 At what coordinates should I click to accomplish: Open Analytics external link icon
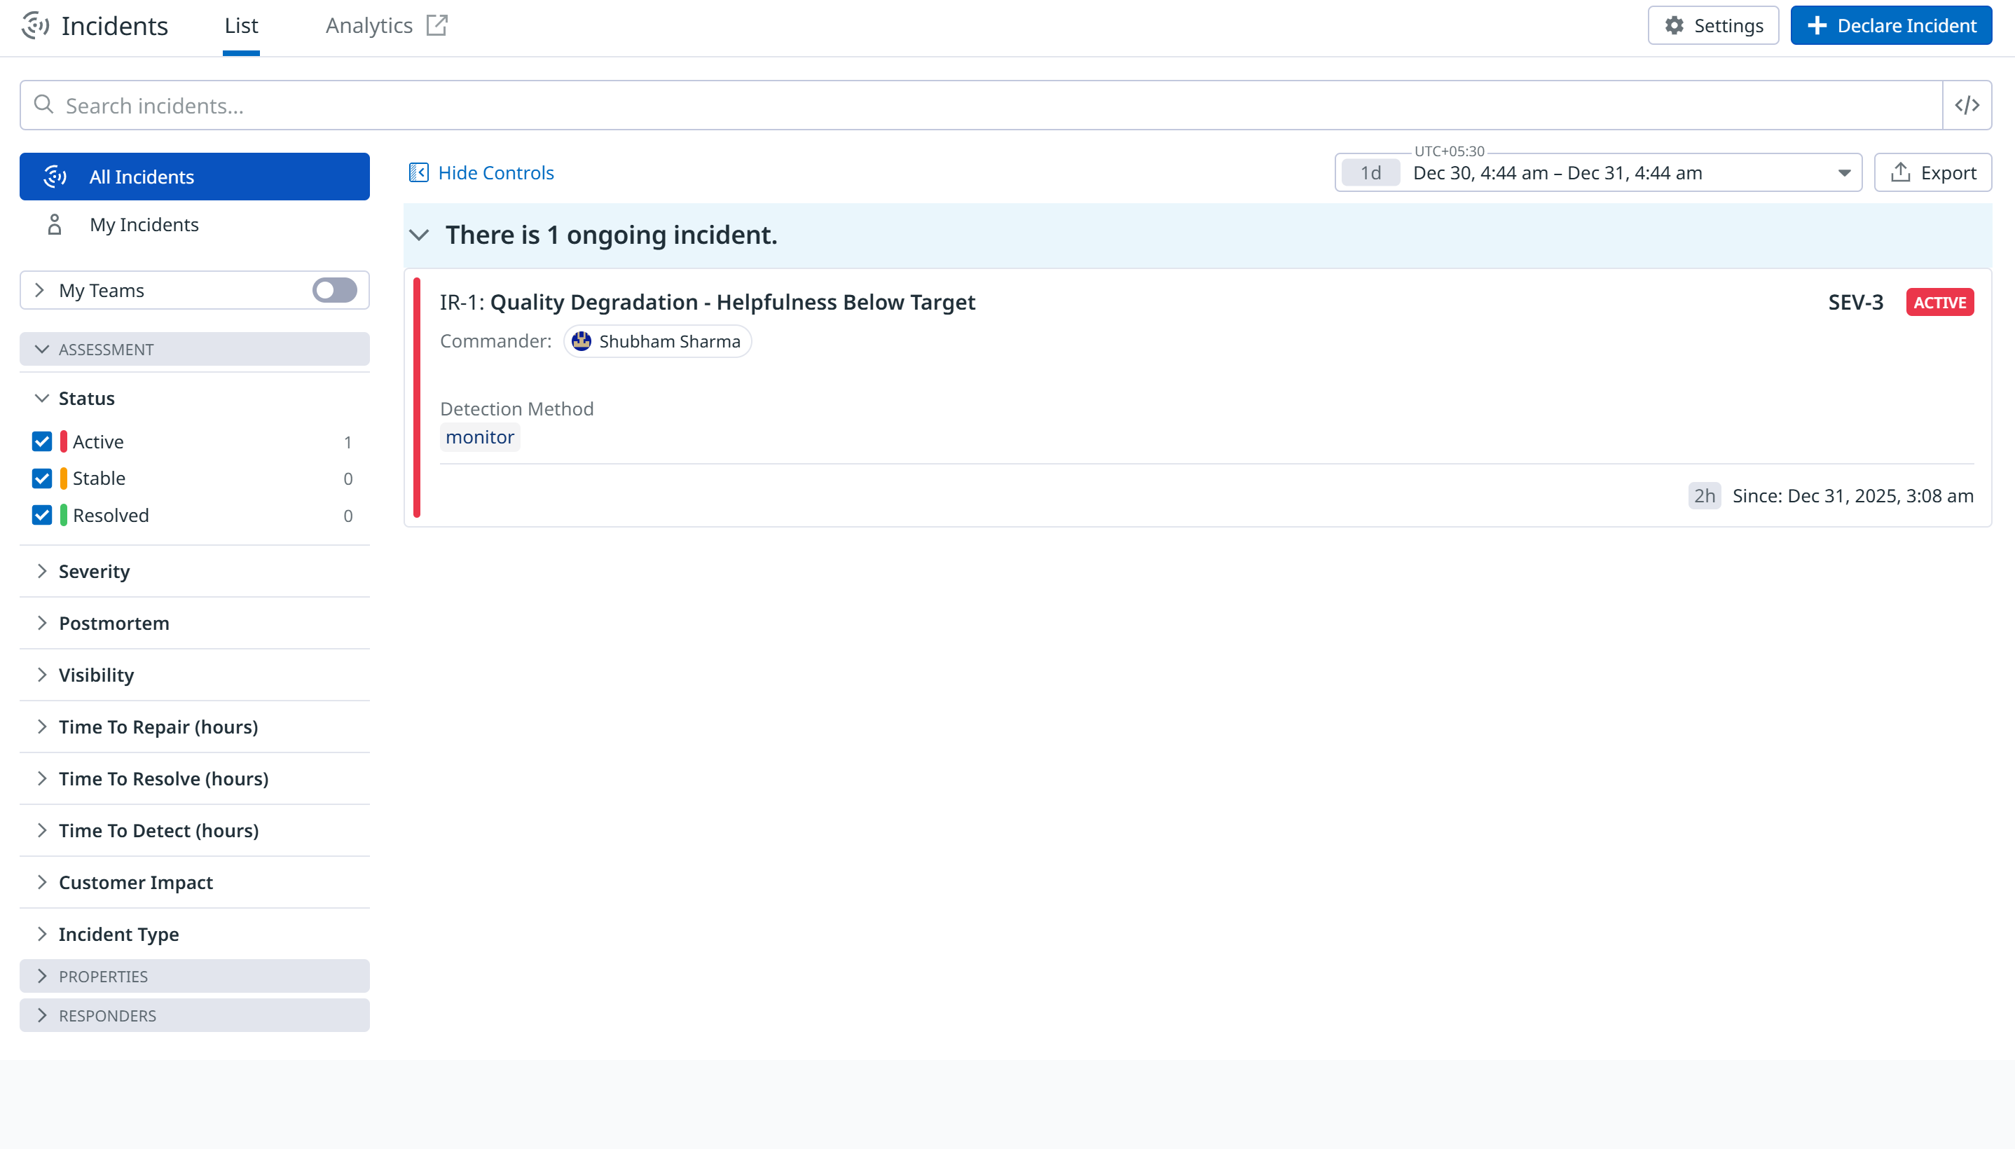436,25
